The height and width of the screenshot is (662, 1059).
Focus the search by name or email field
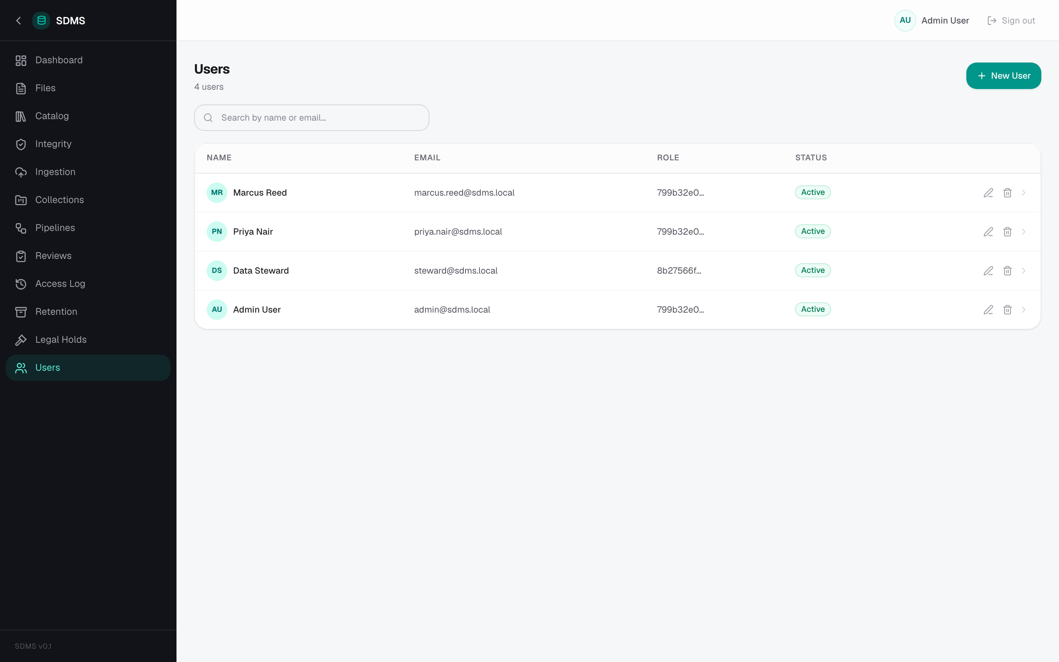coord(311,118)
